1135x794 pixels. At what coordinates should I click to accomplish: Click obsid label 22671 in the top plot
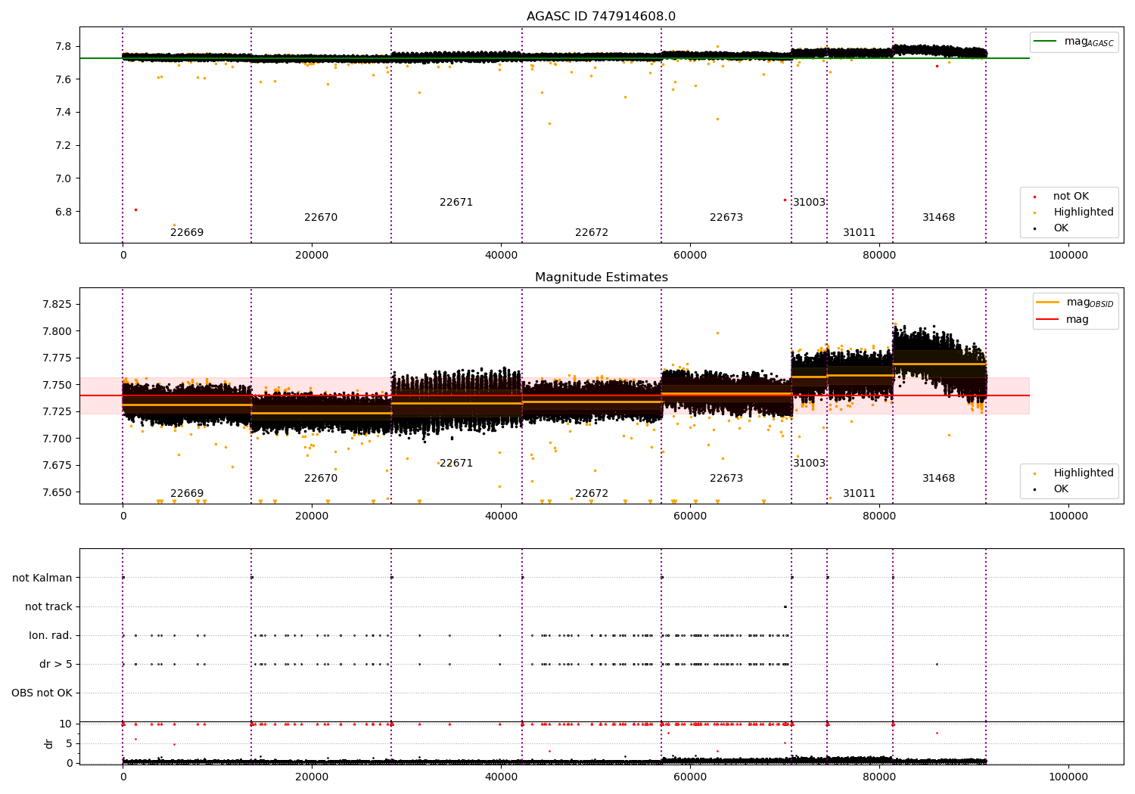coord(456,203)
